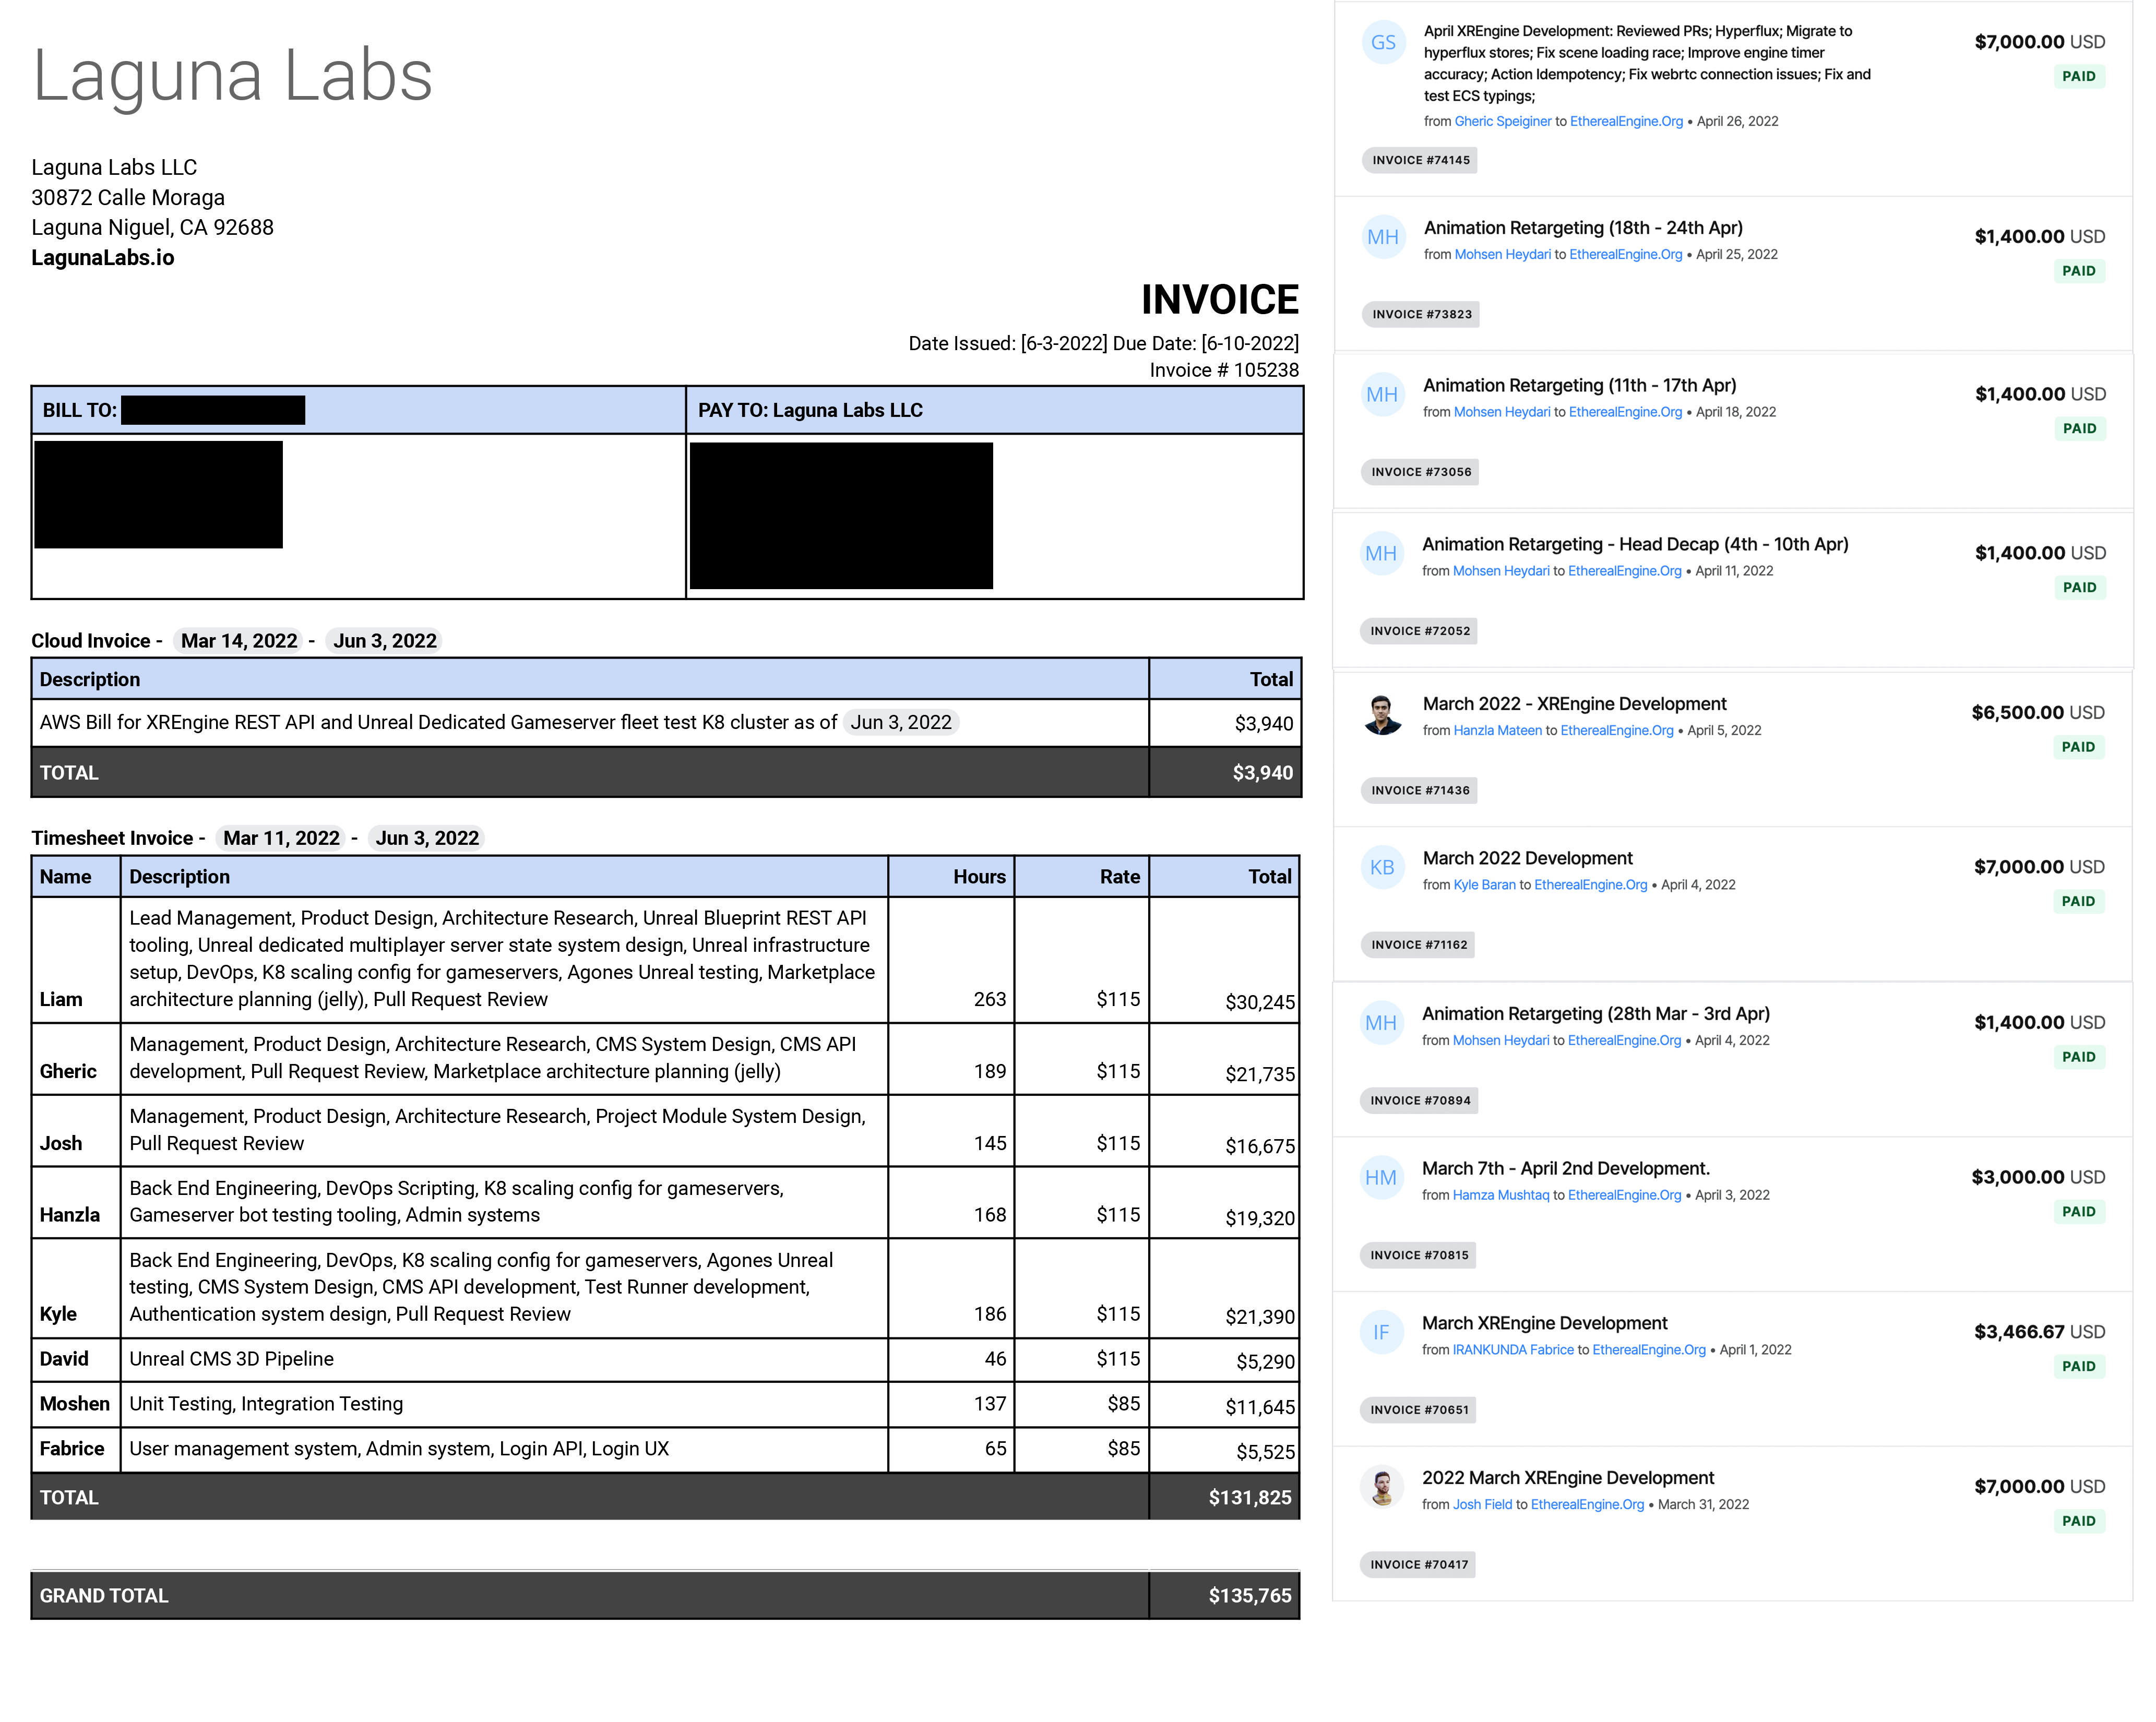Click the INVOICE #70894 tag

click(1420, 1101)
